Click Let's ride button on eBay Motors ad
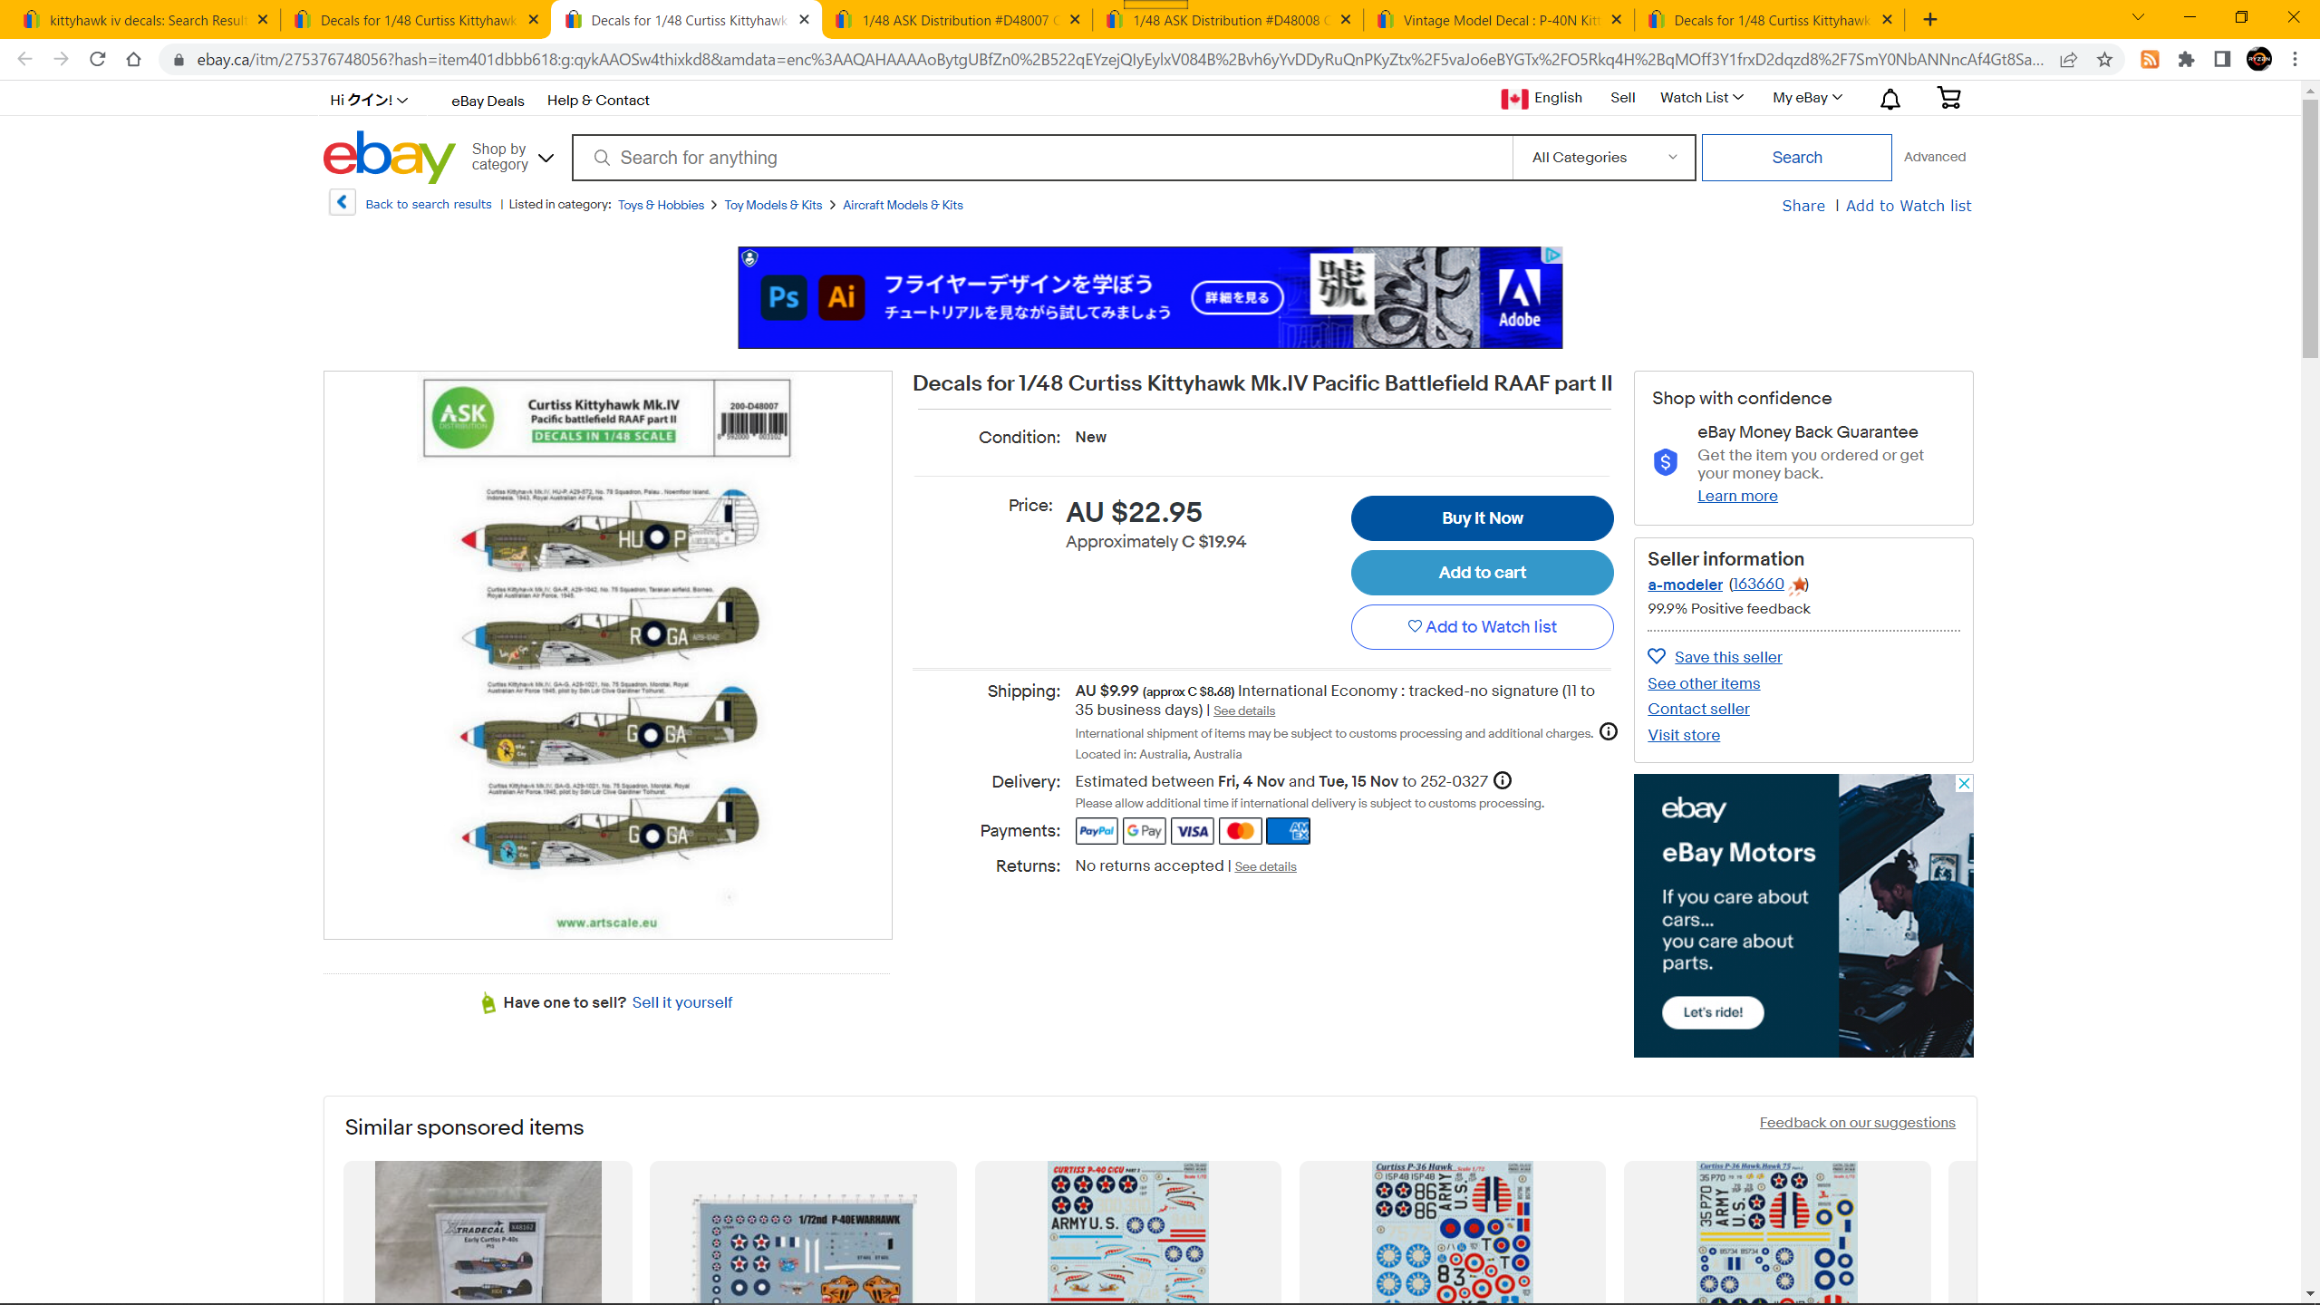The width and height of the screenshot is (2320, 1305). coord(1713,1012)
